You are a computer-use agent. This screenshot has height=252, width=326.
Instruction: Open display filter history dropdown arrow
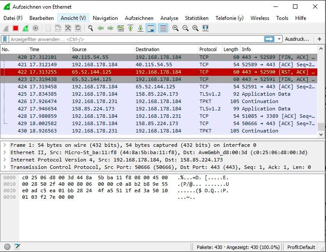coord(279,39)
